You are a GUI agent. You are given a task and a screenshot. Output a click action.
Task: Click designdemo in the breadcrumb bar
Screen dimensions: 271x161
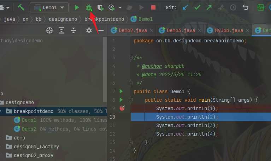click(63, 19)
